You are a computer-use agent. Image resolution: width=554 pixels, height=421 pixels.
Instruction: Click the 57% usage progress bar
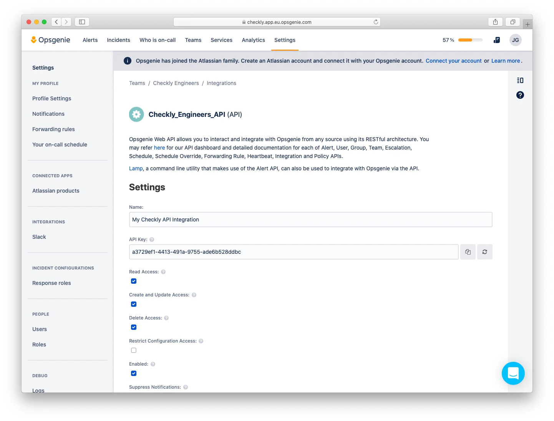click(x=469, y=40)
